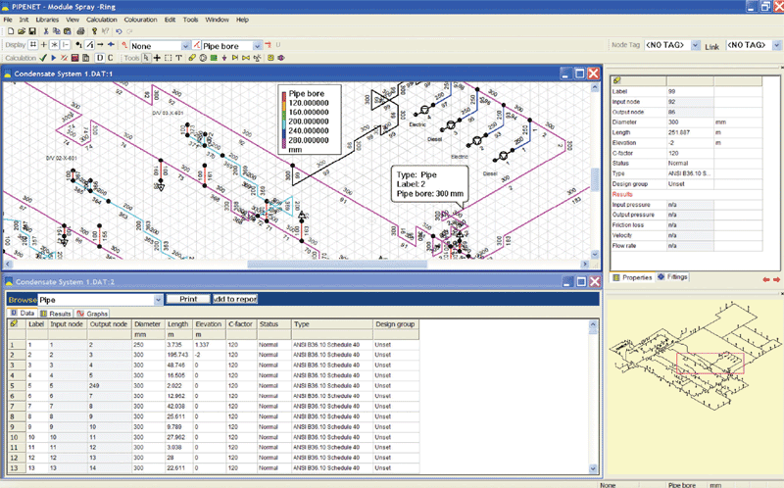Click the Pipe bore legend colour bar
The height and width of the screenshot is (488, 784).
tap(284, 120)
